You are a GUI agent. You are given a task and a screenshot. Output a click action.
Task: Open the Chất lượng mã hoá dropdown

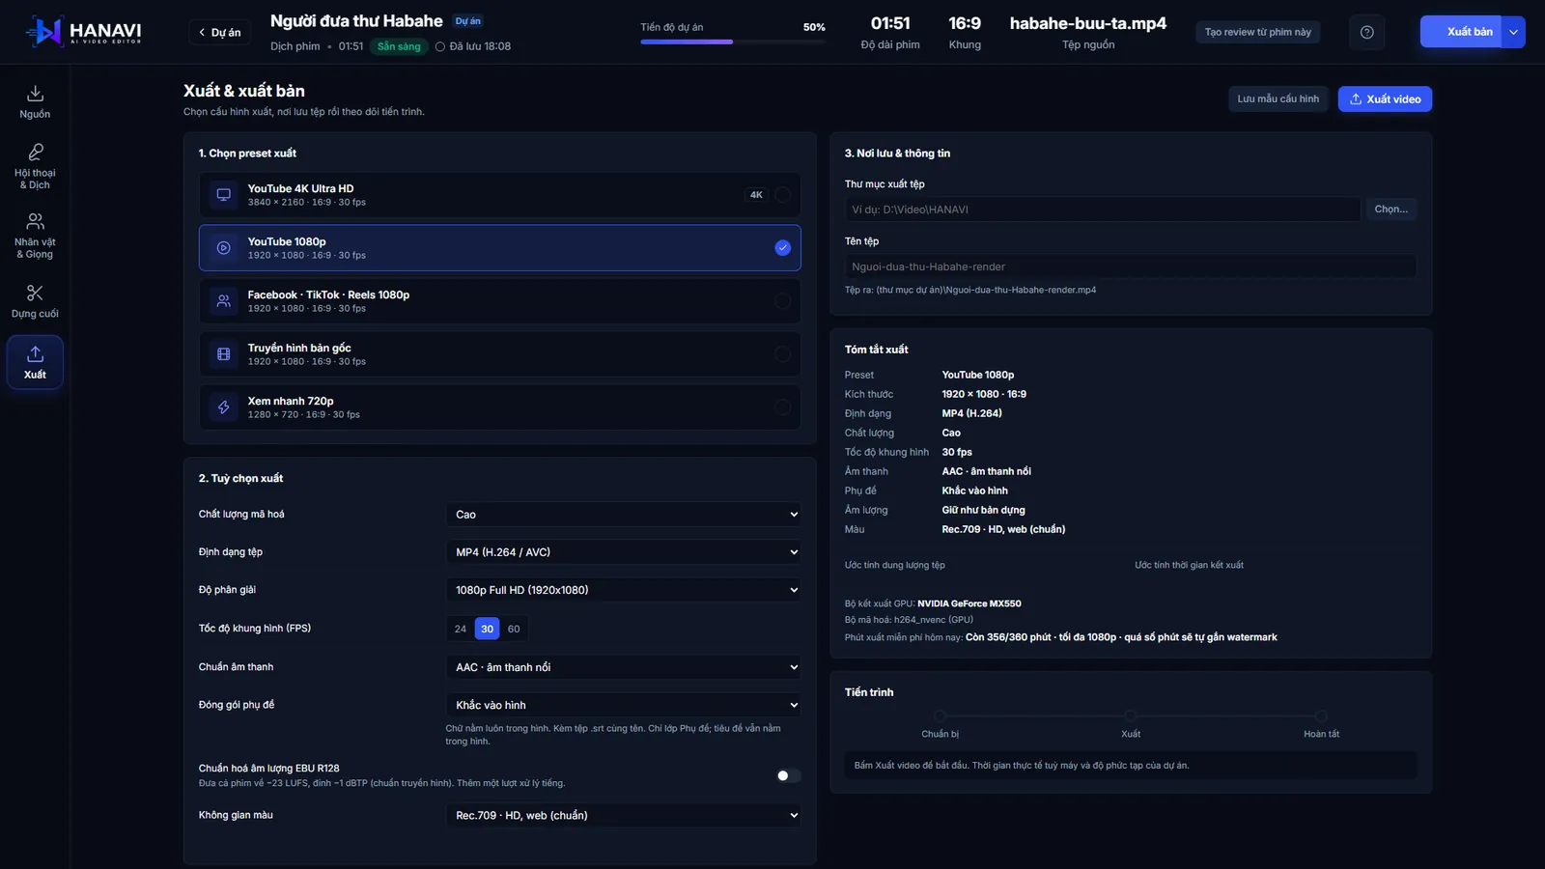coord(624,515)
